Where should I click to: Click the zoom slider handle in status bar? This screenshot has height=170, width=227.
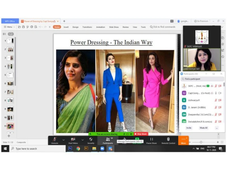[x=201, y=142]
